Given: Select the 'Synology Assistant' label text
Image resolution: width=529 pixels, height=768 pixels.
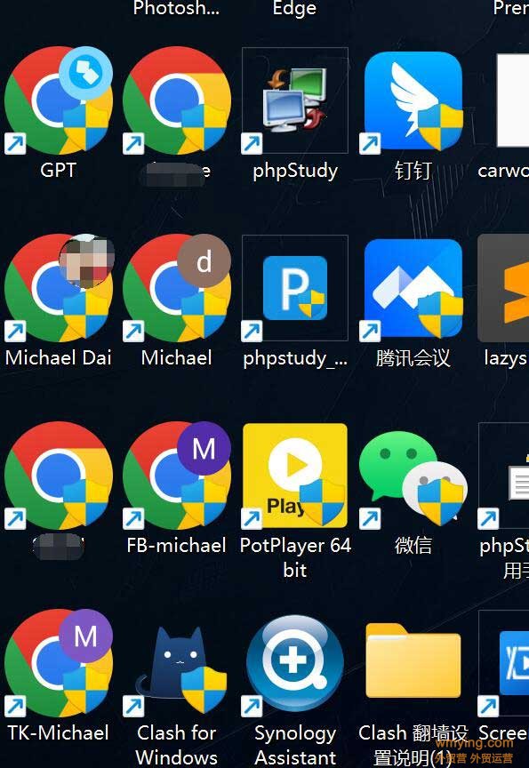Looking at the screenshot, I should [x=295, y=745].
